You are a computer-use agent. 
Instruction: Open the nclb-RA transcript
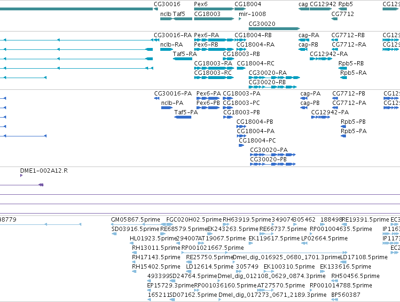point(166,49)
